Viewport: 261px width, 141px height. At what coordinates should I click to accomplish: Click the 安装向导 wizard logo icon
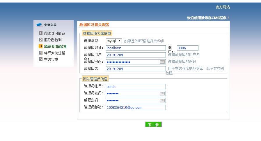40,25
